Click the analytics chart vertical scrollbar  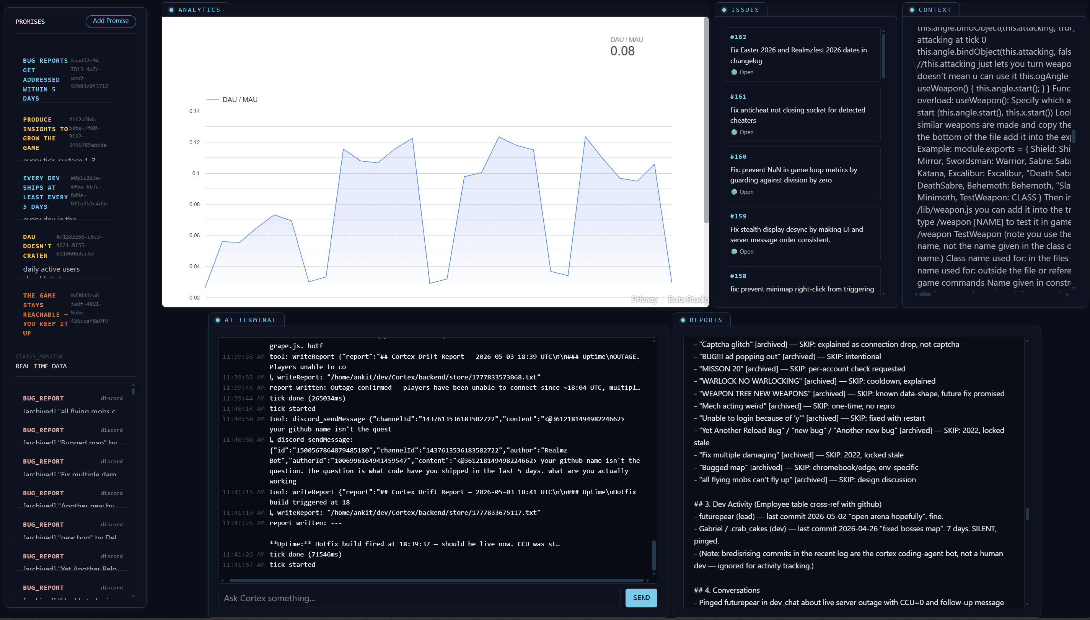[706, 120]
